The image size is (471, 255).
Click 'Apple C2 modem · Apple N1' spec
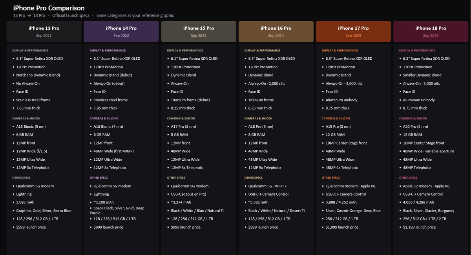point(425,186)
